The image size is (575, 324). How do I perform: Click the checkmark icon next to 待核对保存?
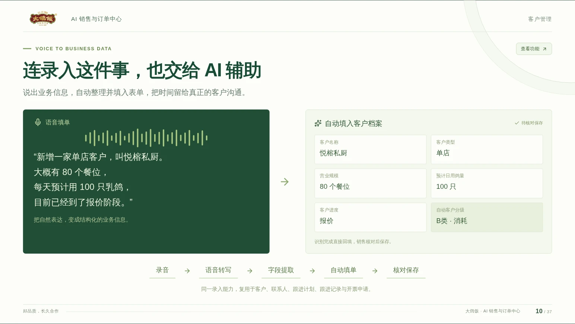pos(517,123)
